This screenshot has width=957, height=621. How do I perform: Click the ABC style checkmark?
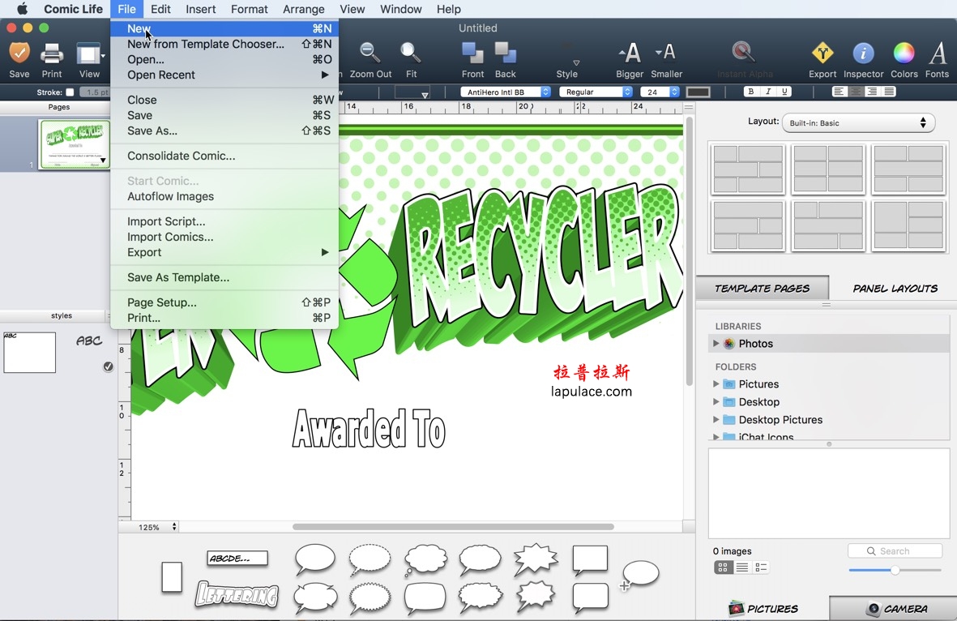coord(108,366)
